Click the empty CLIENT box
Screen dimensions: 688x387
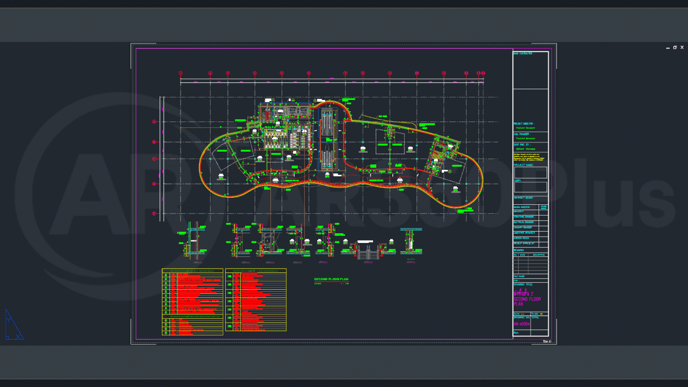point(531,187)
